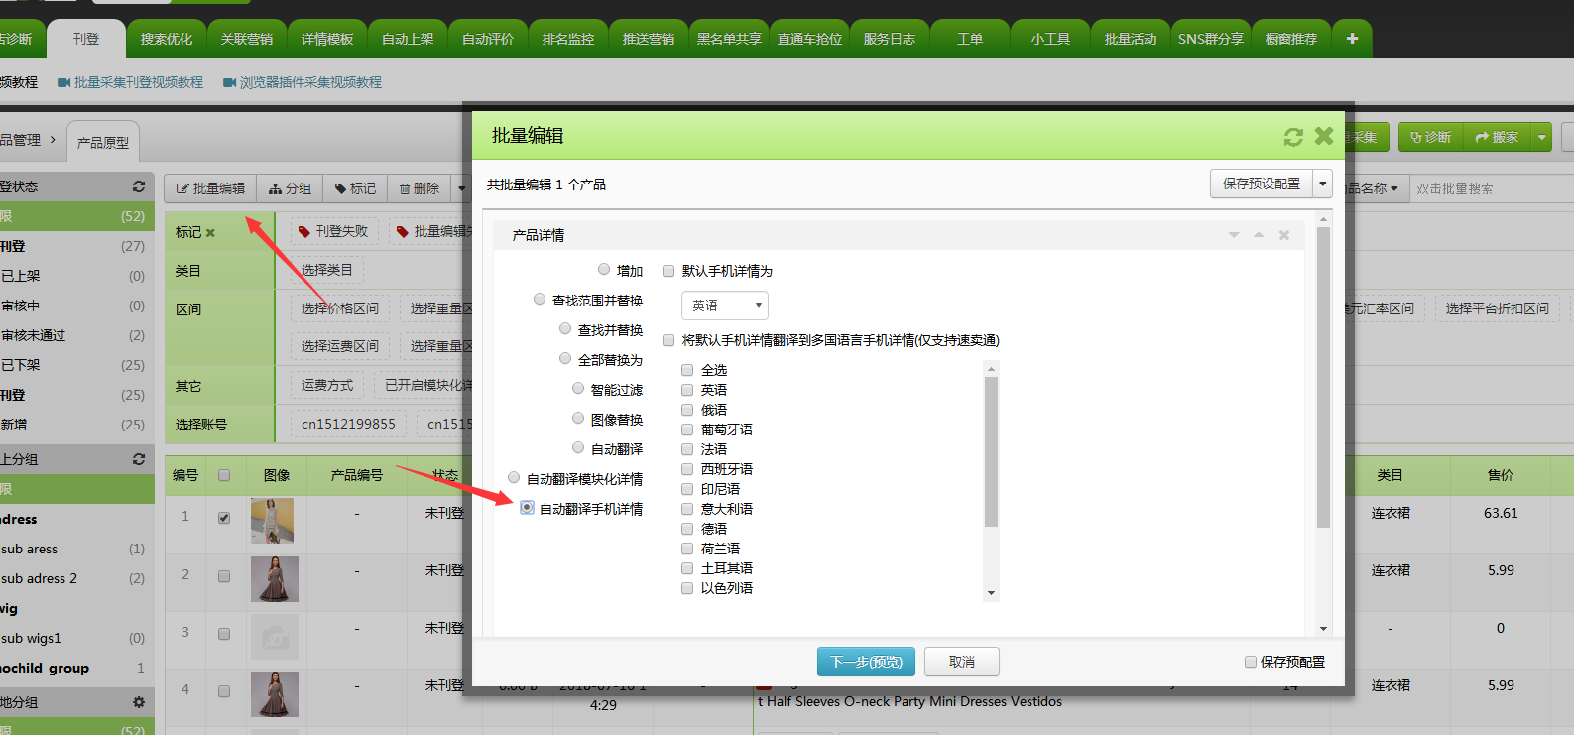The image size is (1574, 735).
Task: Click the 删除 toolbar button
Action: pos(420,188)
